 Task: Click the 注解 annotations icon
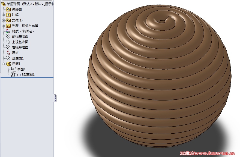8,15
